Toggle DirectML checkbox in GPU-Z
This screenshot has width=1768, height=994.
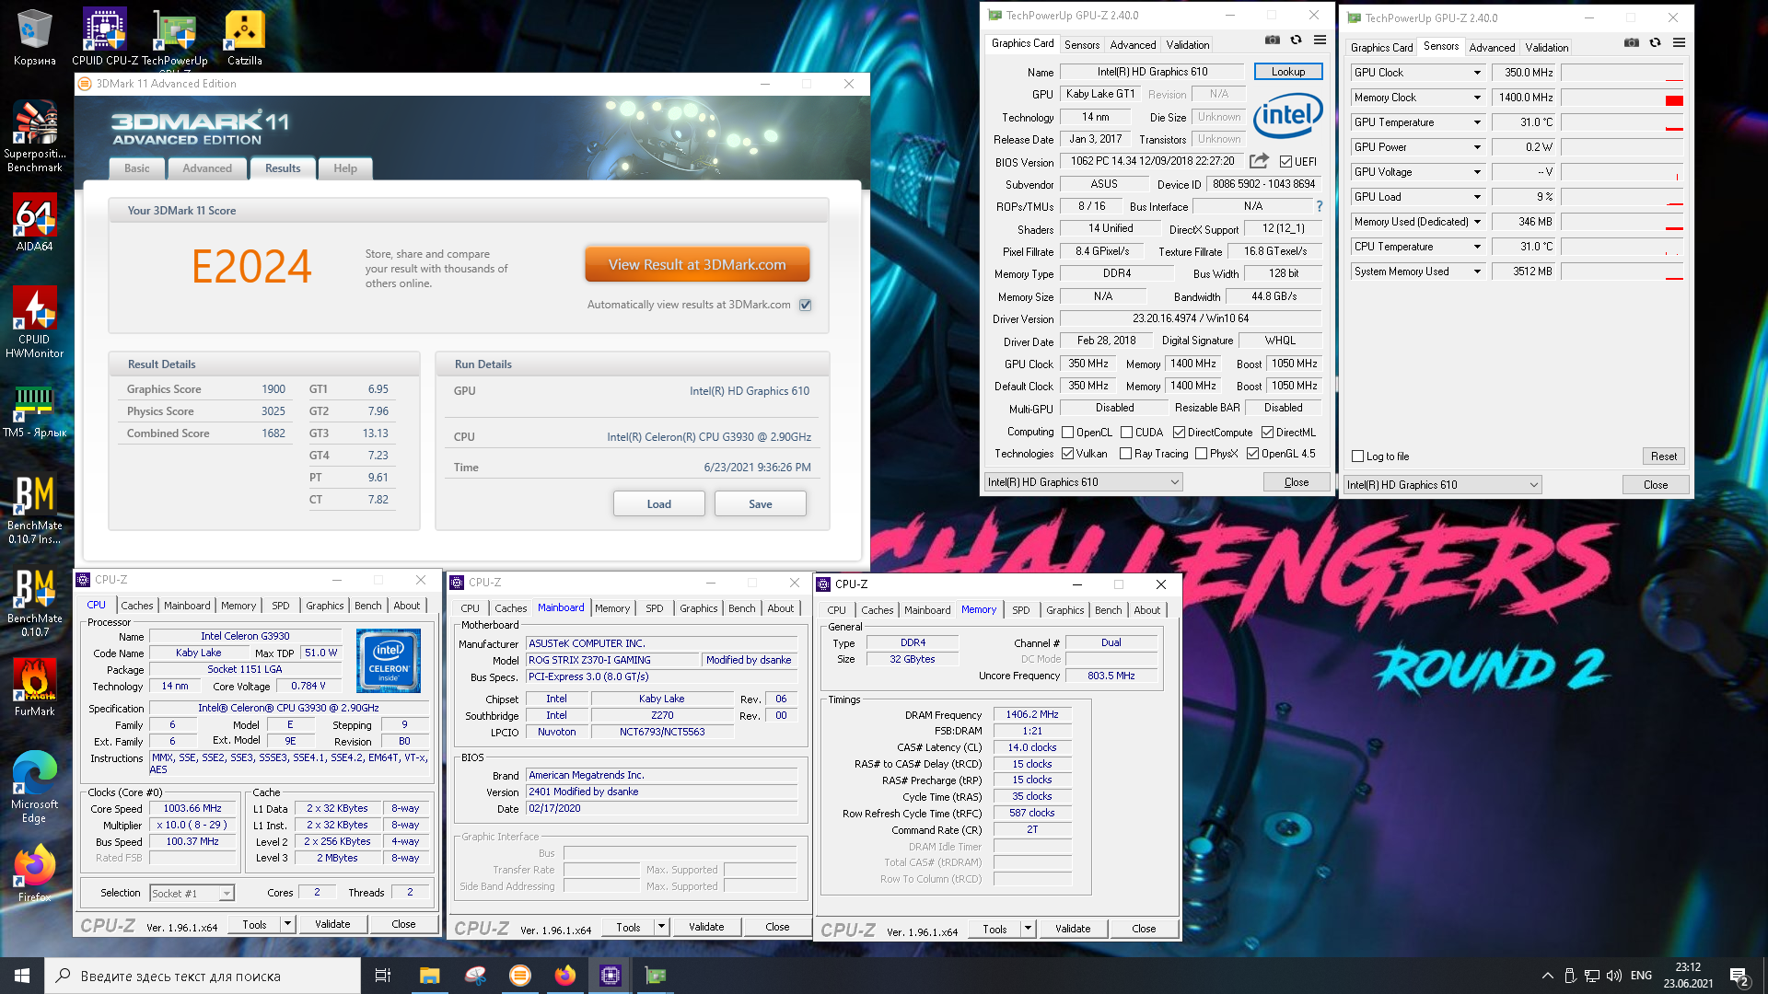point(1267,432)
